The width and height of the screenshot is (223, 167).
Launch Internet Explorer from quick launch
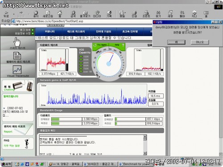pos(22,164)
